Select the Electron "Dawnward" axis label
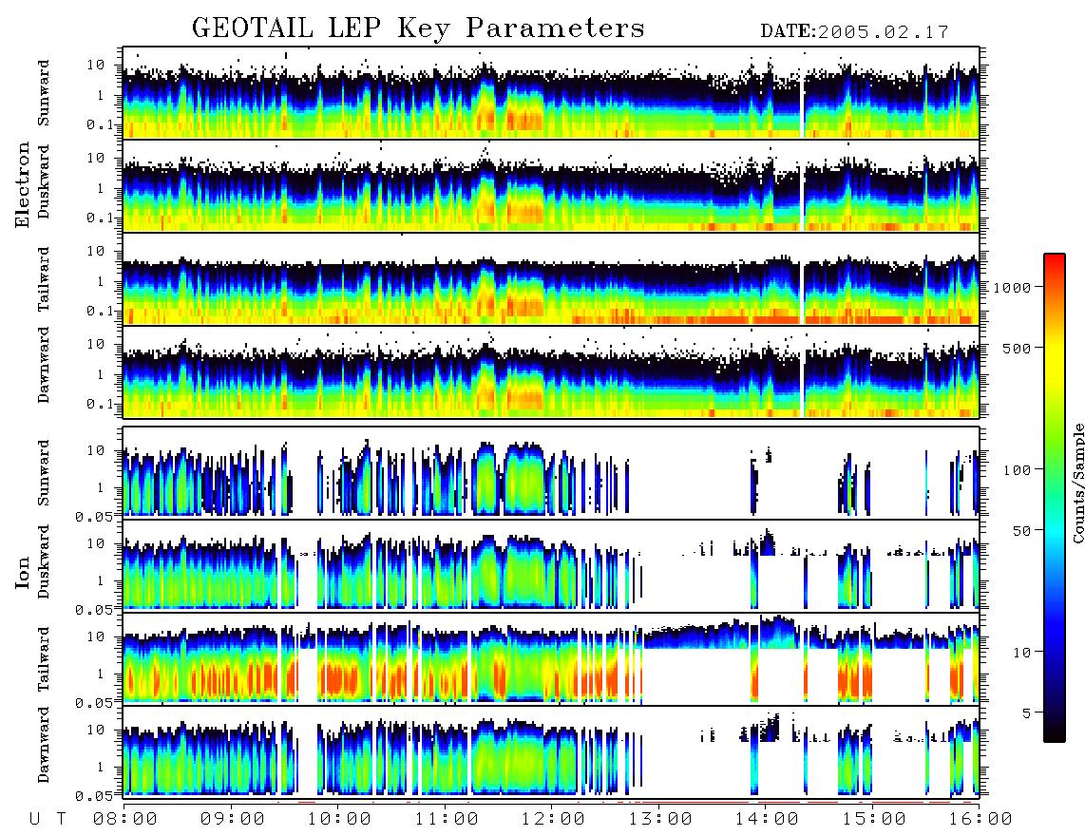1085x836 pixels. (44, 366)
